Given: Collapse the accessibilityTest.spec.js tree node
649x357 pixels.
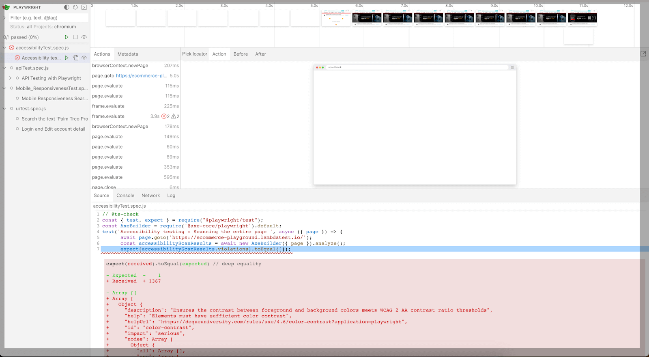Looking at the screenshot, I should [4, 47].
